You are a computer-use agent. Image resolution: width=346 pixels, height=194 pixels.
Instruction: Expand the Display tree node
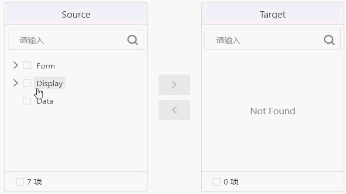tap(15, 83)
